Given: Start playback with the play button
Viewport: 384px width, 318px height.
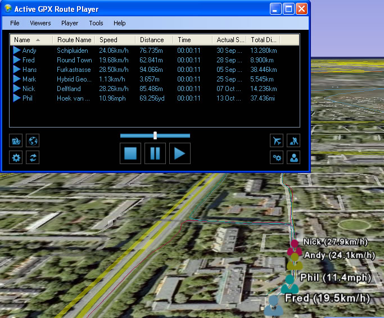Looking at the screenshot, I should [x=180, y=153].
